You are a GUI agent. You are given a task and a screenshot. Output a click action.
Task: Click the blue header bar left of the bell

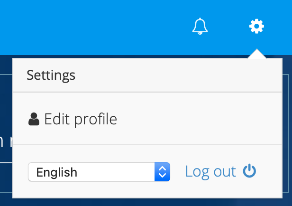point(93,27)
